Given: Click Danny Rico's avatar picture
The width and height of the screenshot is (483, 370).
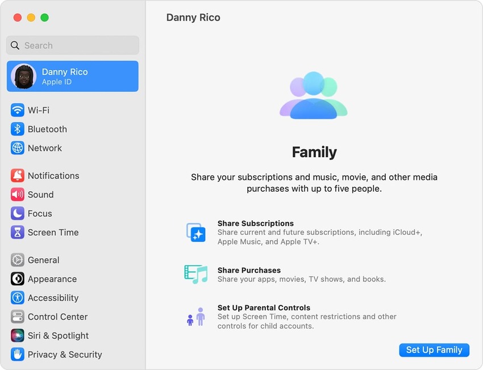Looking at the screenshot, I should (x=23, y=76).
